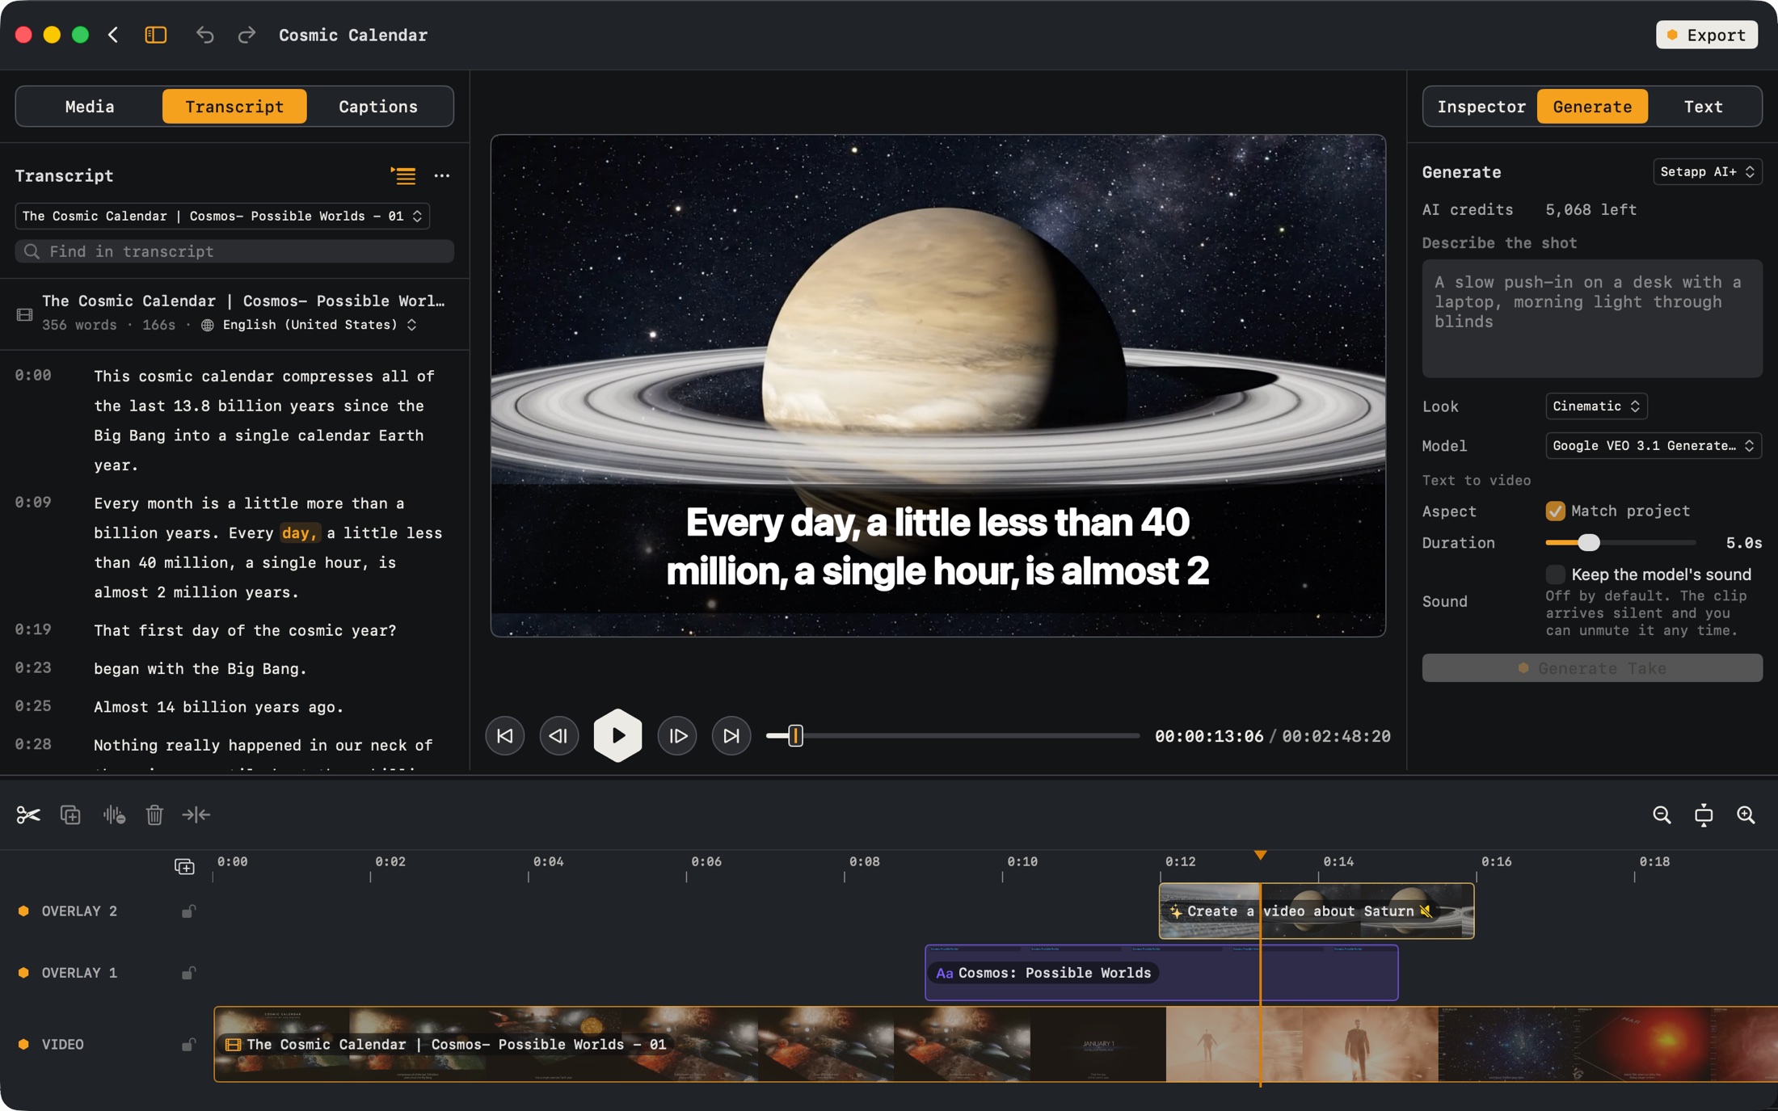
Task: Click mute icon on Saturn clip
Action: pyautogui.click(x=1426, y=911)
